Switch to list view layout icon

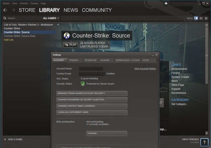tap(201, 18)
